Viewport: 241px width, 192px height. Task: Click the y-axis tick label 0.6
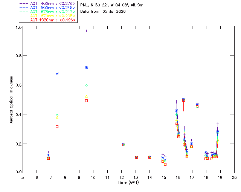(18, 85)
